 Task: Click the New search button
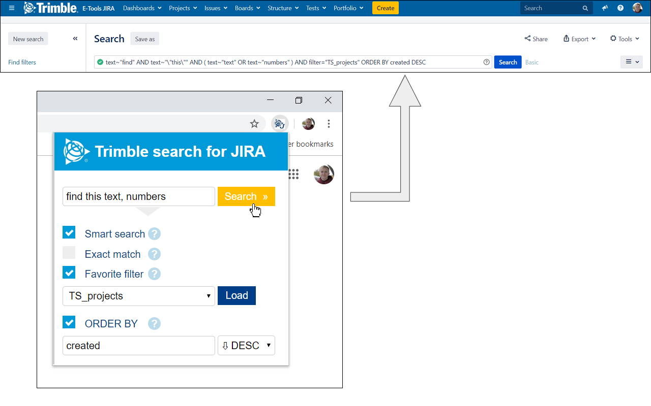[x=28, y=39]
